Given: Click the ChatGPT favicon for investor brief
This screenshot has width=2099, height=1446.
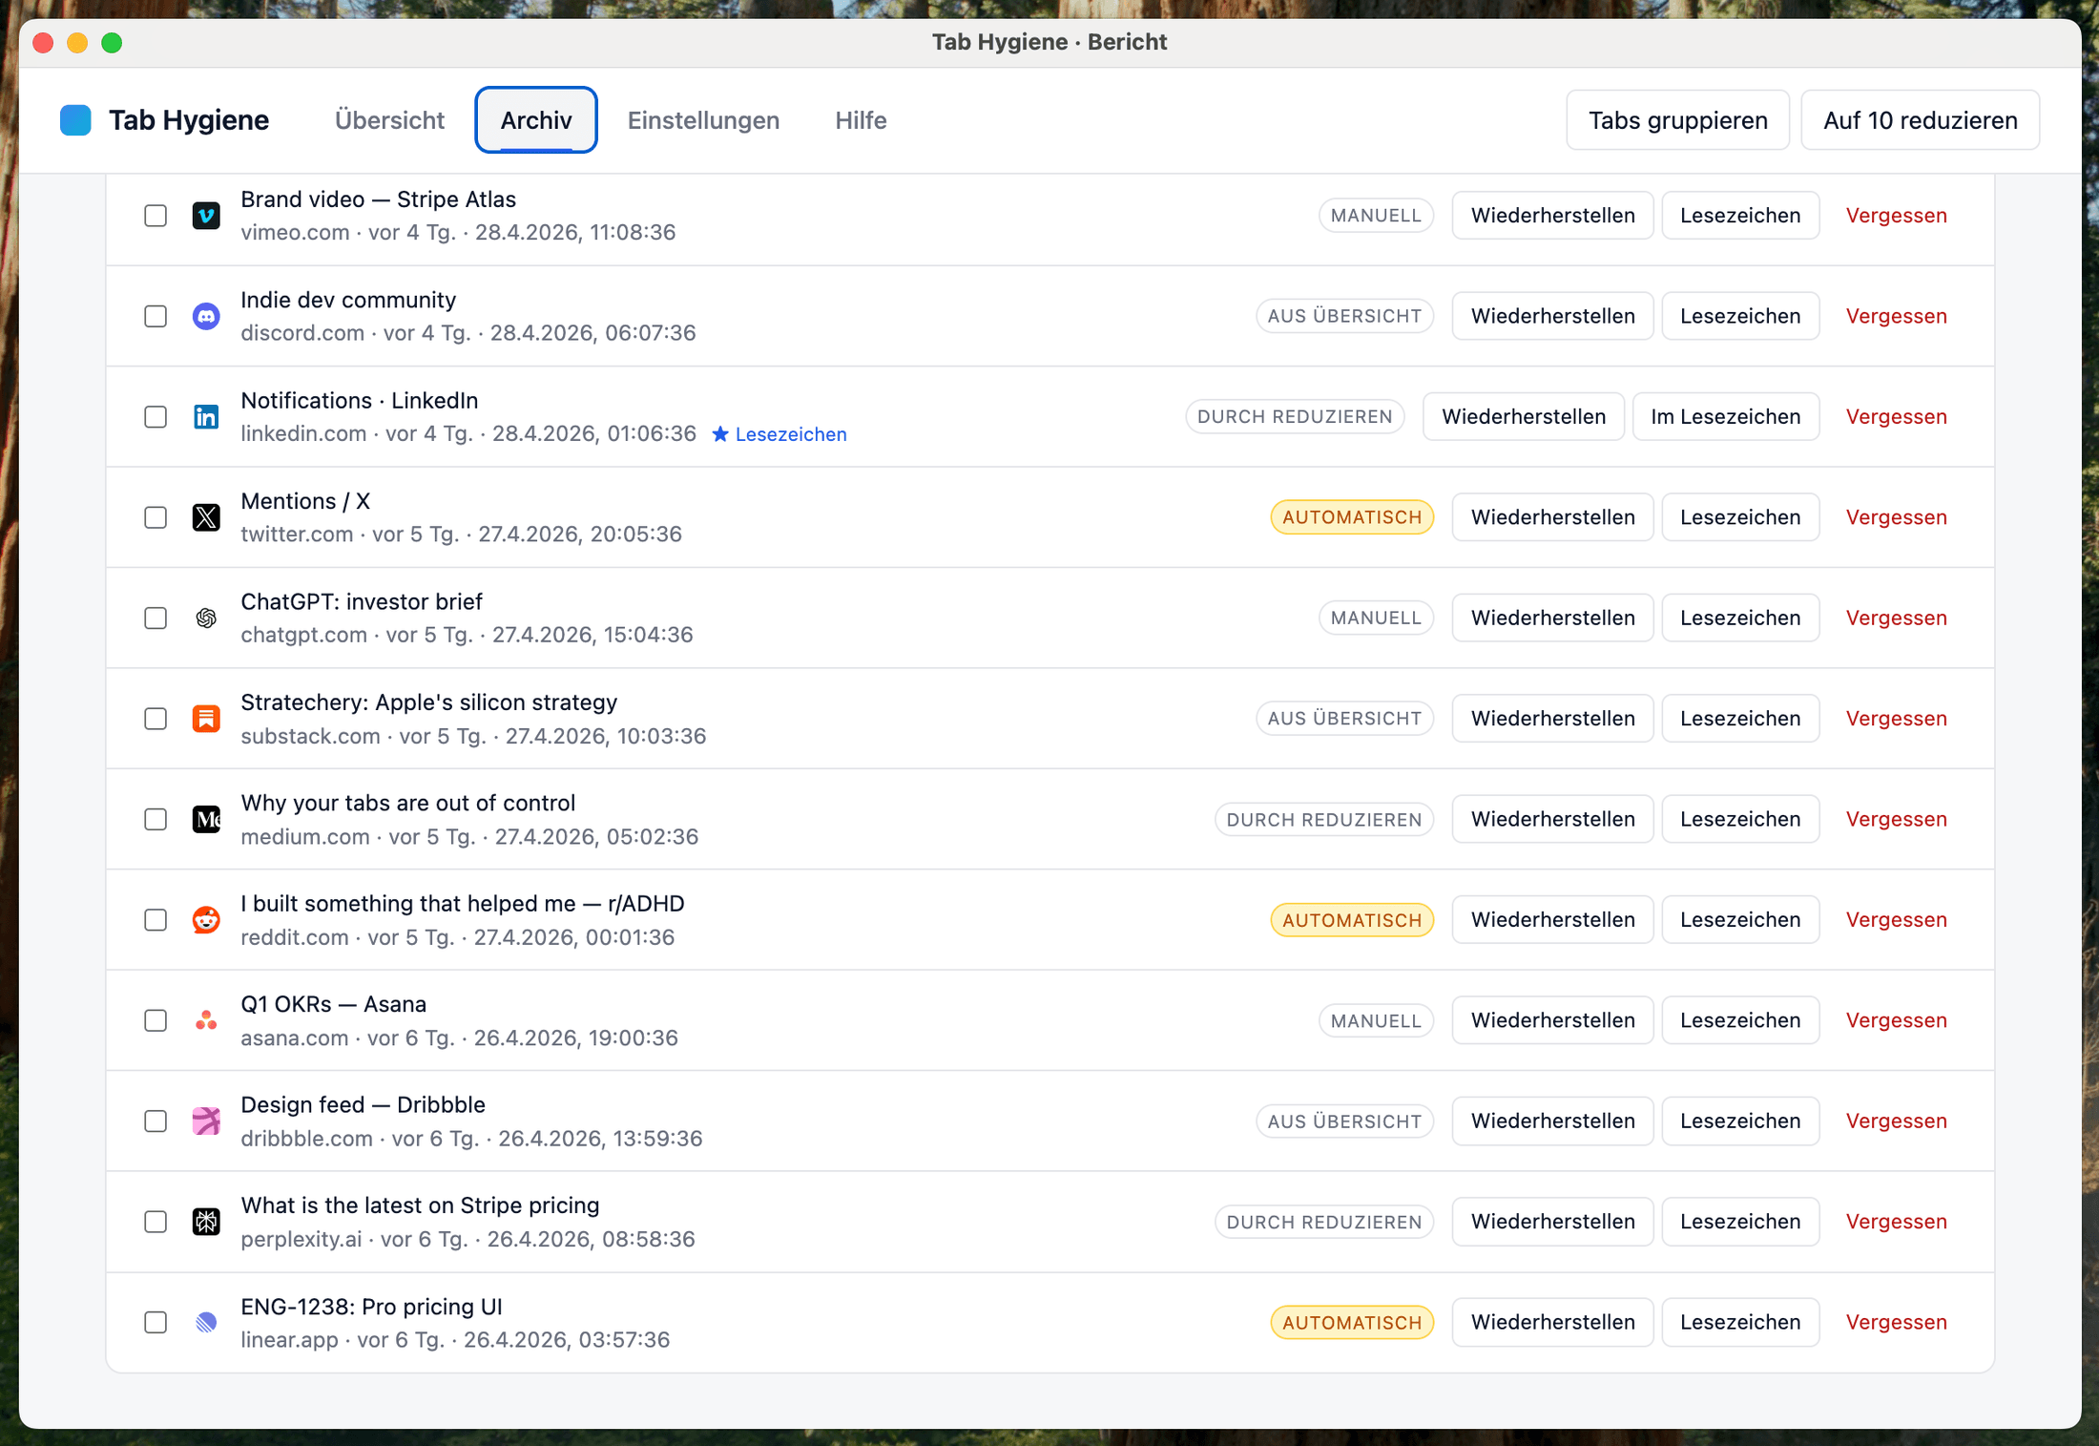Looking at the screenshot, I should 206,618.
